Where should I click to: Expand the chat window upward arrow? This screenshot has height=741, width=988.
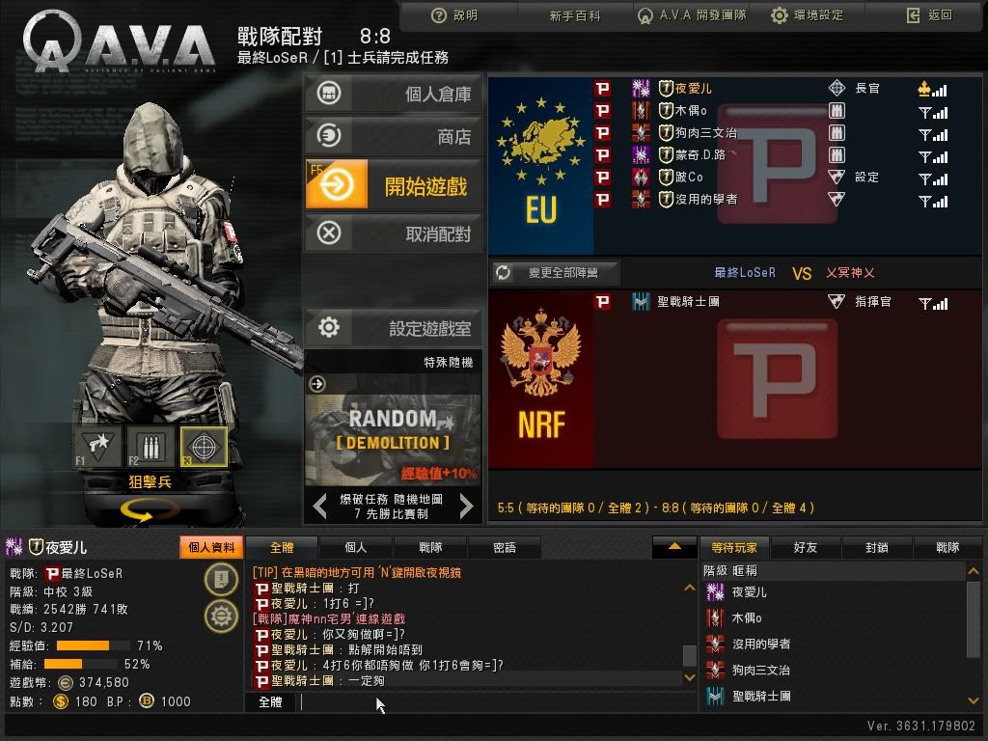coord(674,547)
